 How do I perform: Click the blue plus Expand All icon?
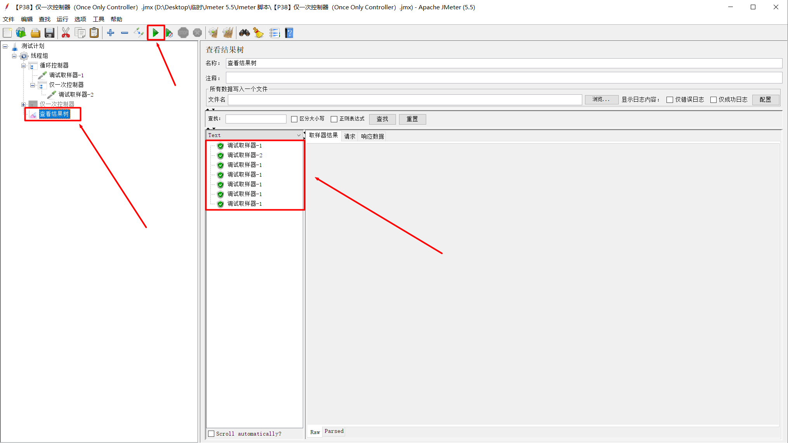coord(111,33)
